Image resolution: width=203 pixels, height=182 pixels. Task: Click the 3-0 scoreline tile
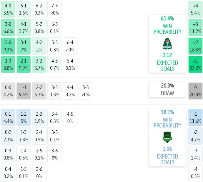pos(8,28)
